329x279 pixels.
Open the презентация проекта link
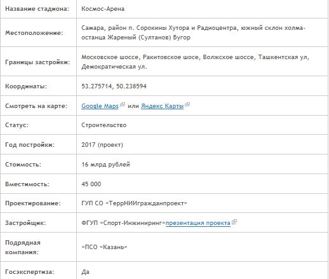[x=198, y=223]
